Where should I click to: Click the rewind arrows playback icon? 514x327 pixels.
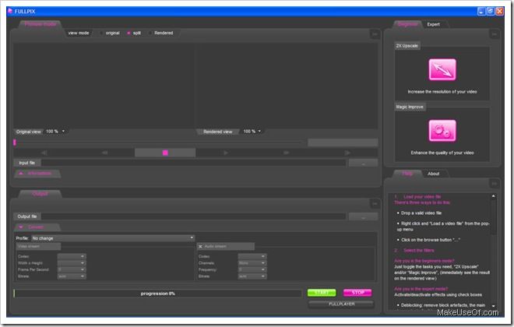point(104,153)
